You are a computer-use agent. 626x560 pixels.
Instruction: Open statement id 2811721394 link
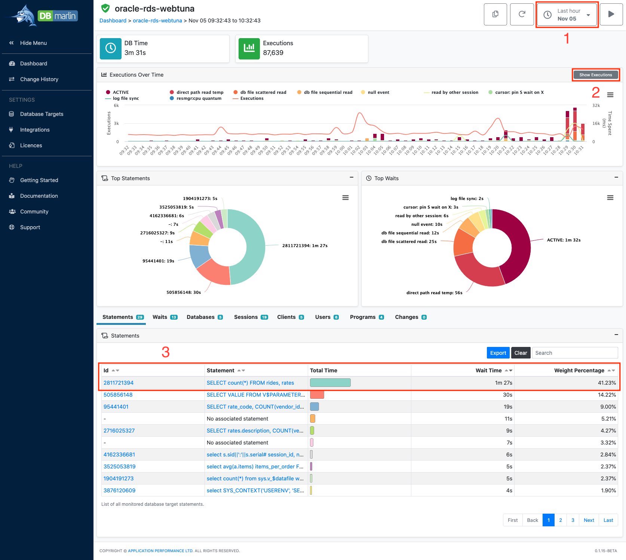[119, 383]
